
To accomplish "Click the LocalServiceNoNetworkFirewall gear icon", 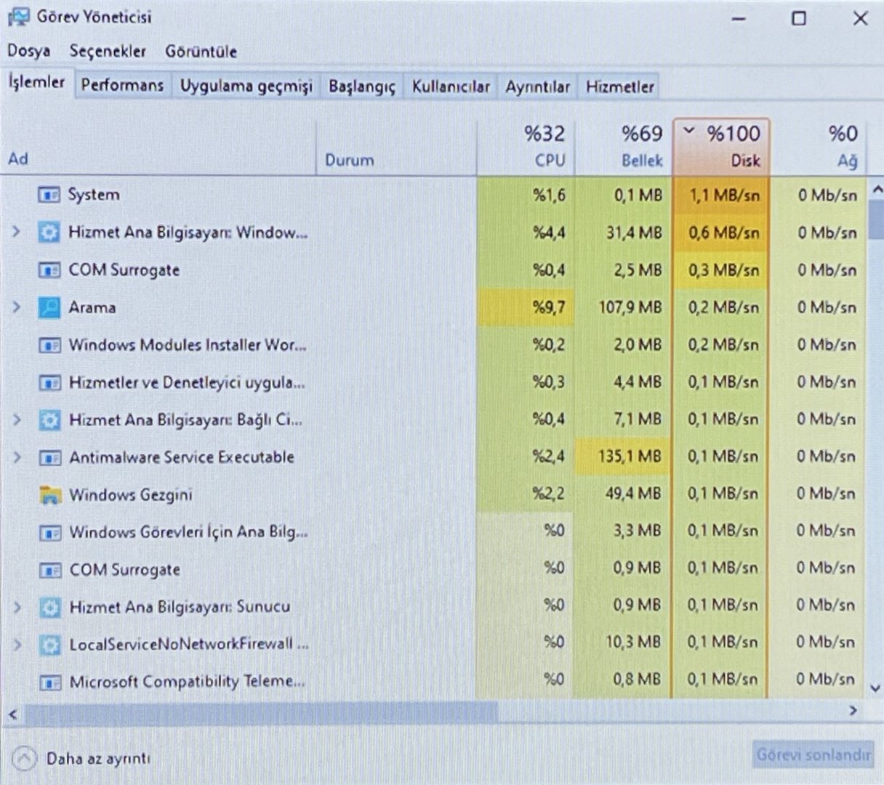I will point(49,645).
